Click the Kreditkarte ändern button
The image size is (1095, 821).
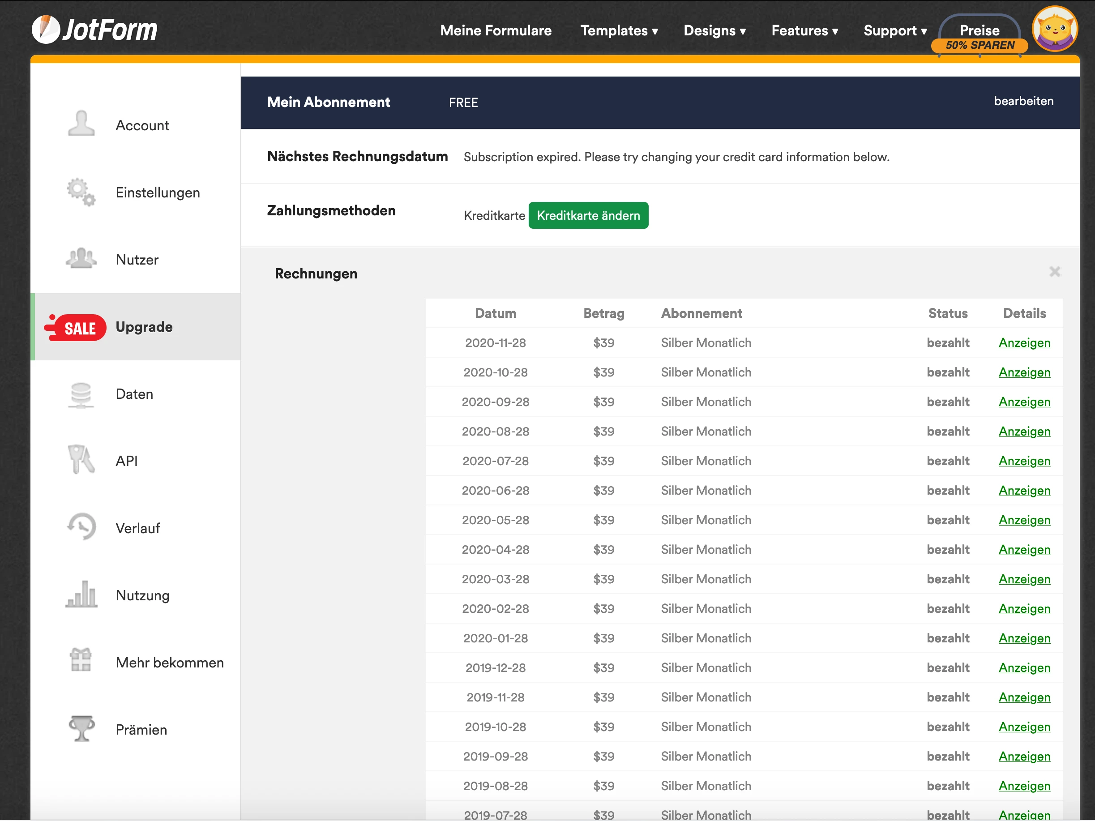[588, 215]
